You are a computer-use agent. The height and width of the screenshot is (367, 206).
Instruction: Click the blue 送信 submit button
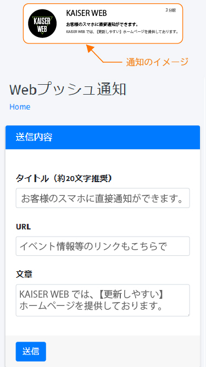pyautogui.click(x=31, y=352)
